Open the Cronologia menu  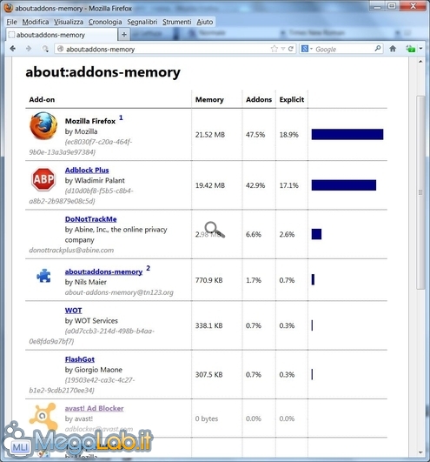[x=105, y=22]
